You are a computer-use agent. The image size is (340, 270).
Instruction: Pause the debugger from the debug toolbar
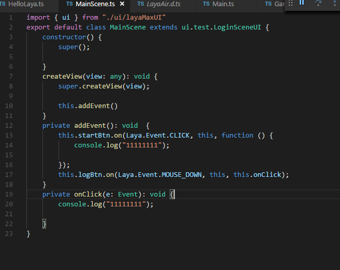(302, 3)
